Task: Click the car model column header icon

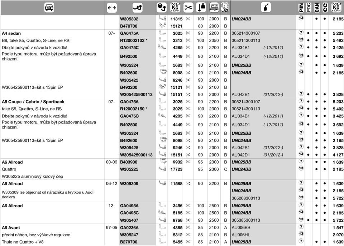Action: coord(49,8)
